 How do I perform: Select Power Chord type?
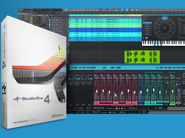coord(147,34)
